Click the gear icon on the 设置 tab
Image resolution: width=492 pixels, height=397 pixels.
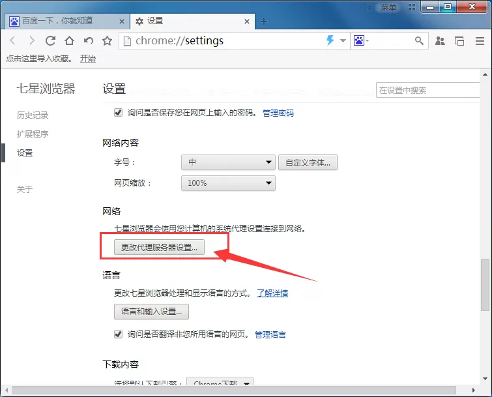[x=139, y=22]
